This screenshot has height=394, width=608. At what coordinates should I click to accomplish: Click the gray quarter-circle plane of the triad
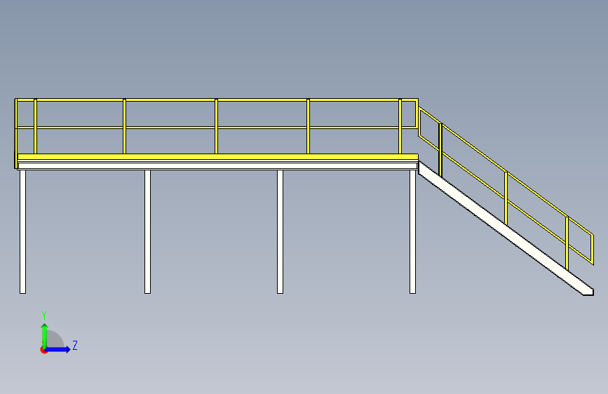click(x=54, y=340)
